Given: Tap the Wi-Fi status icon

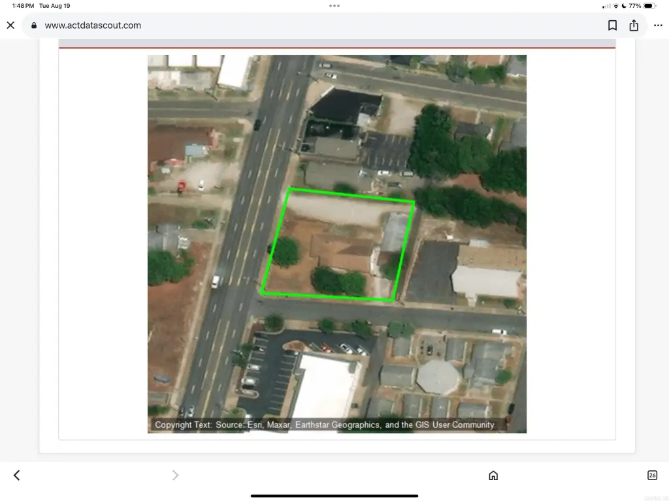Looking at the screenshot, I should coord(615,6).
